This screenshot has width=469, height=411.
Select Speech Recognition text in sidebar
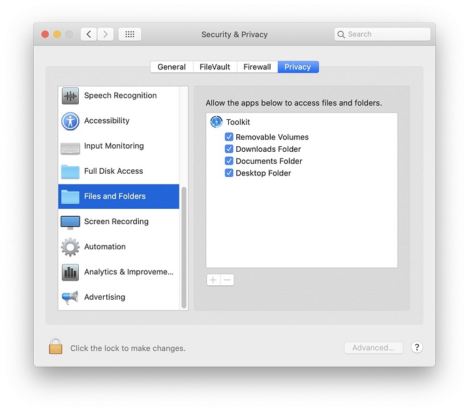click(120, 96)
